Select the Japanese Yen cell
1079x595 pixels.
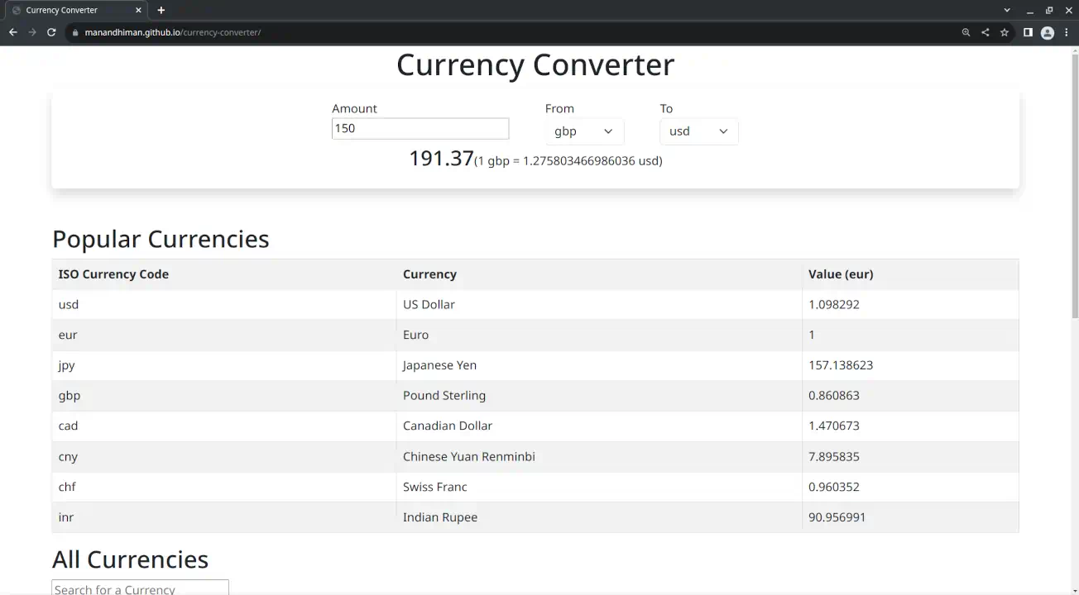tap(599, 365)
